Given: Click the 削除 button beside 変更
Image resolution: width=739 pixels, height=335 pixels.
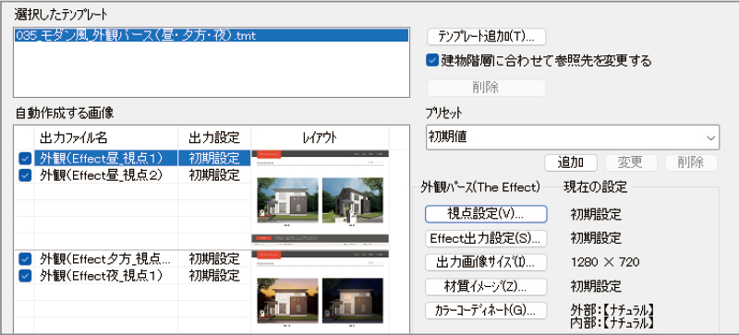Looking at the screenshot, I should click(691, 162).
